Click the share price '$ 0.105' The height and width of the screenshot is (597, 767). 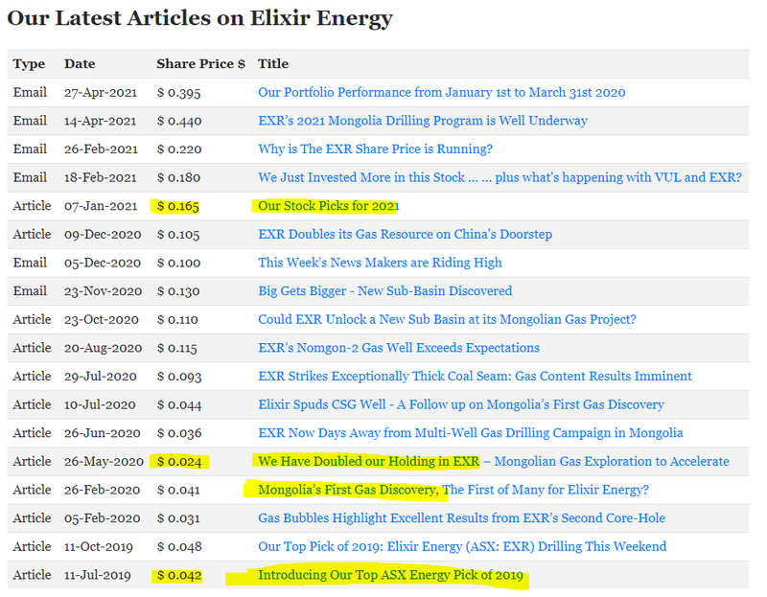click(178, 234)
